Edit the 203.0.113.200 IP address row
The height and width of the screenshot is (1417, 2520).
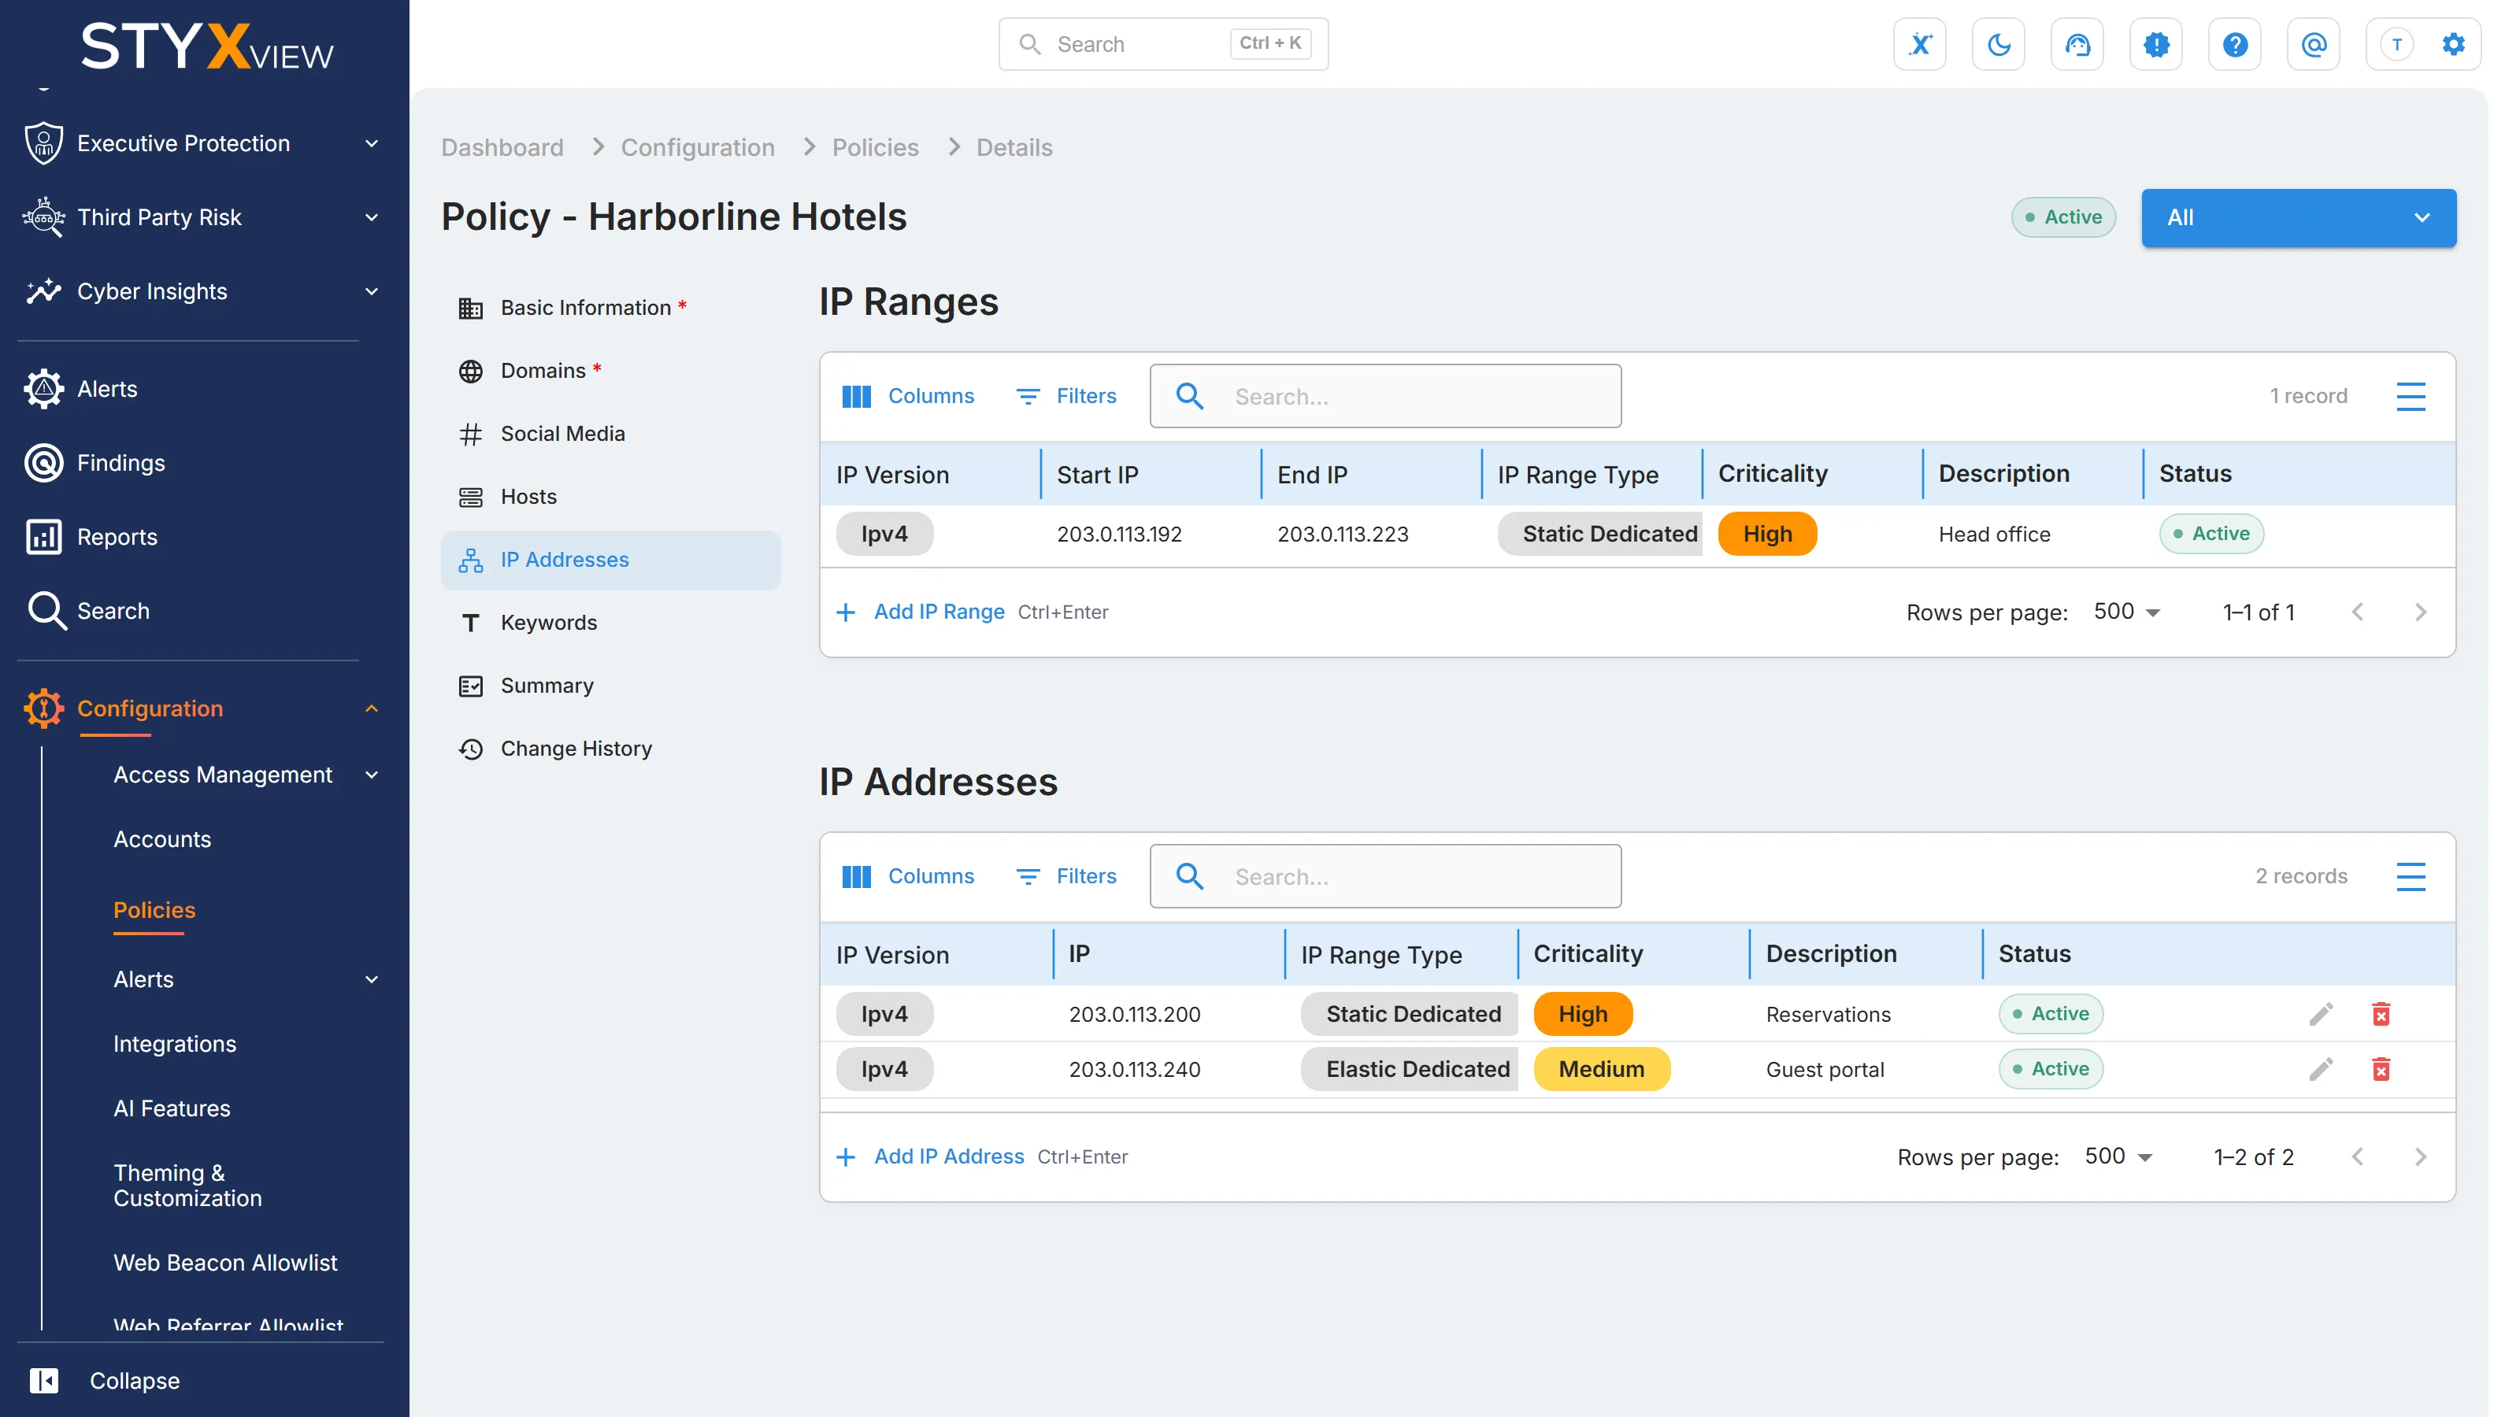coord(2322,1014)
